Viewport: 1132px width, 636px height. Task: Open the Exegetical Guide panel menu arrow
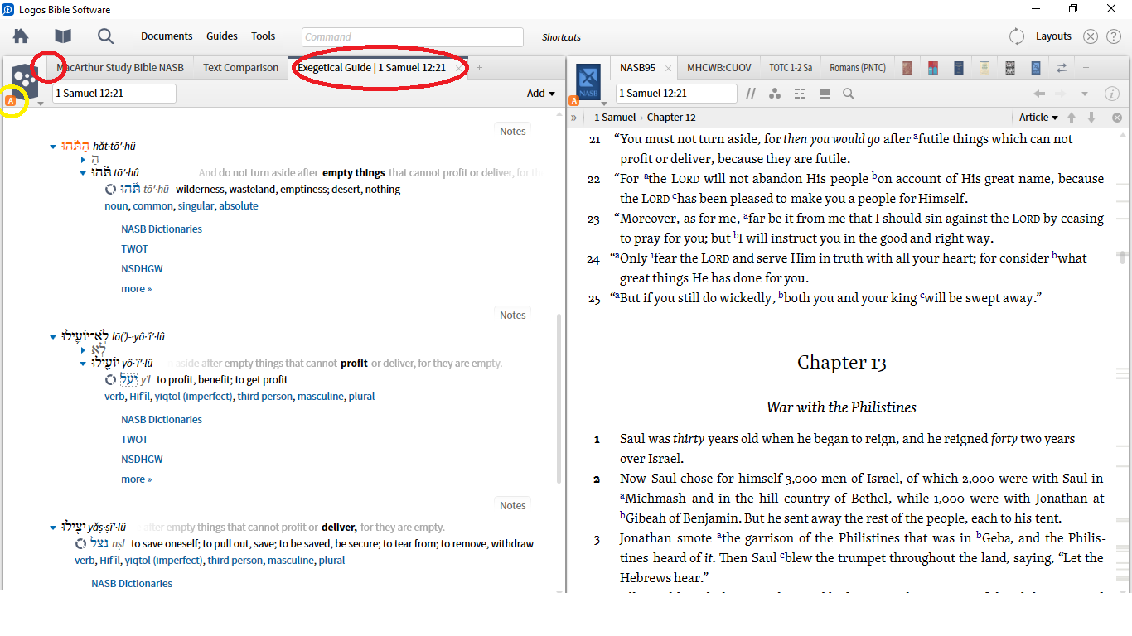pos(41,104)
